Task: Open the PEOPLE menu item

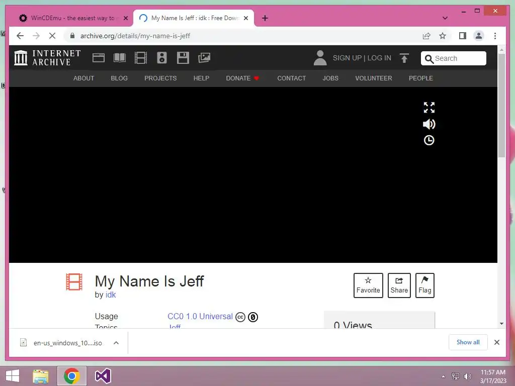Action: pos(421,78)
